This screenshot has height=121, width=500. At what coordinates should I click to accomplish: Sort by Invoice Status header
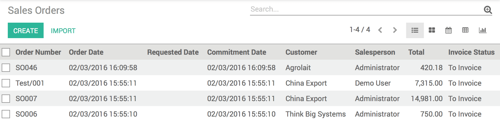(471, 52)
